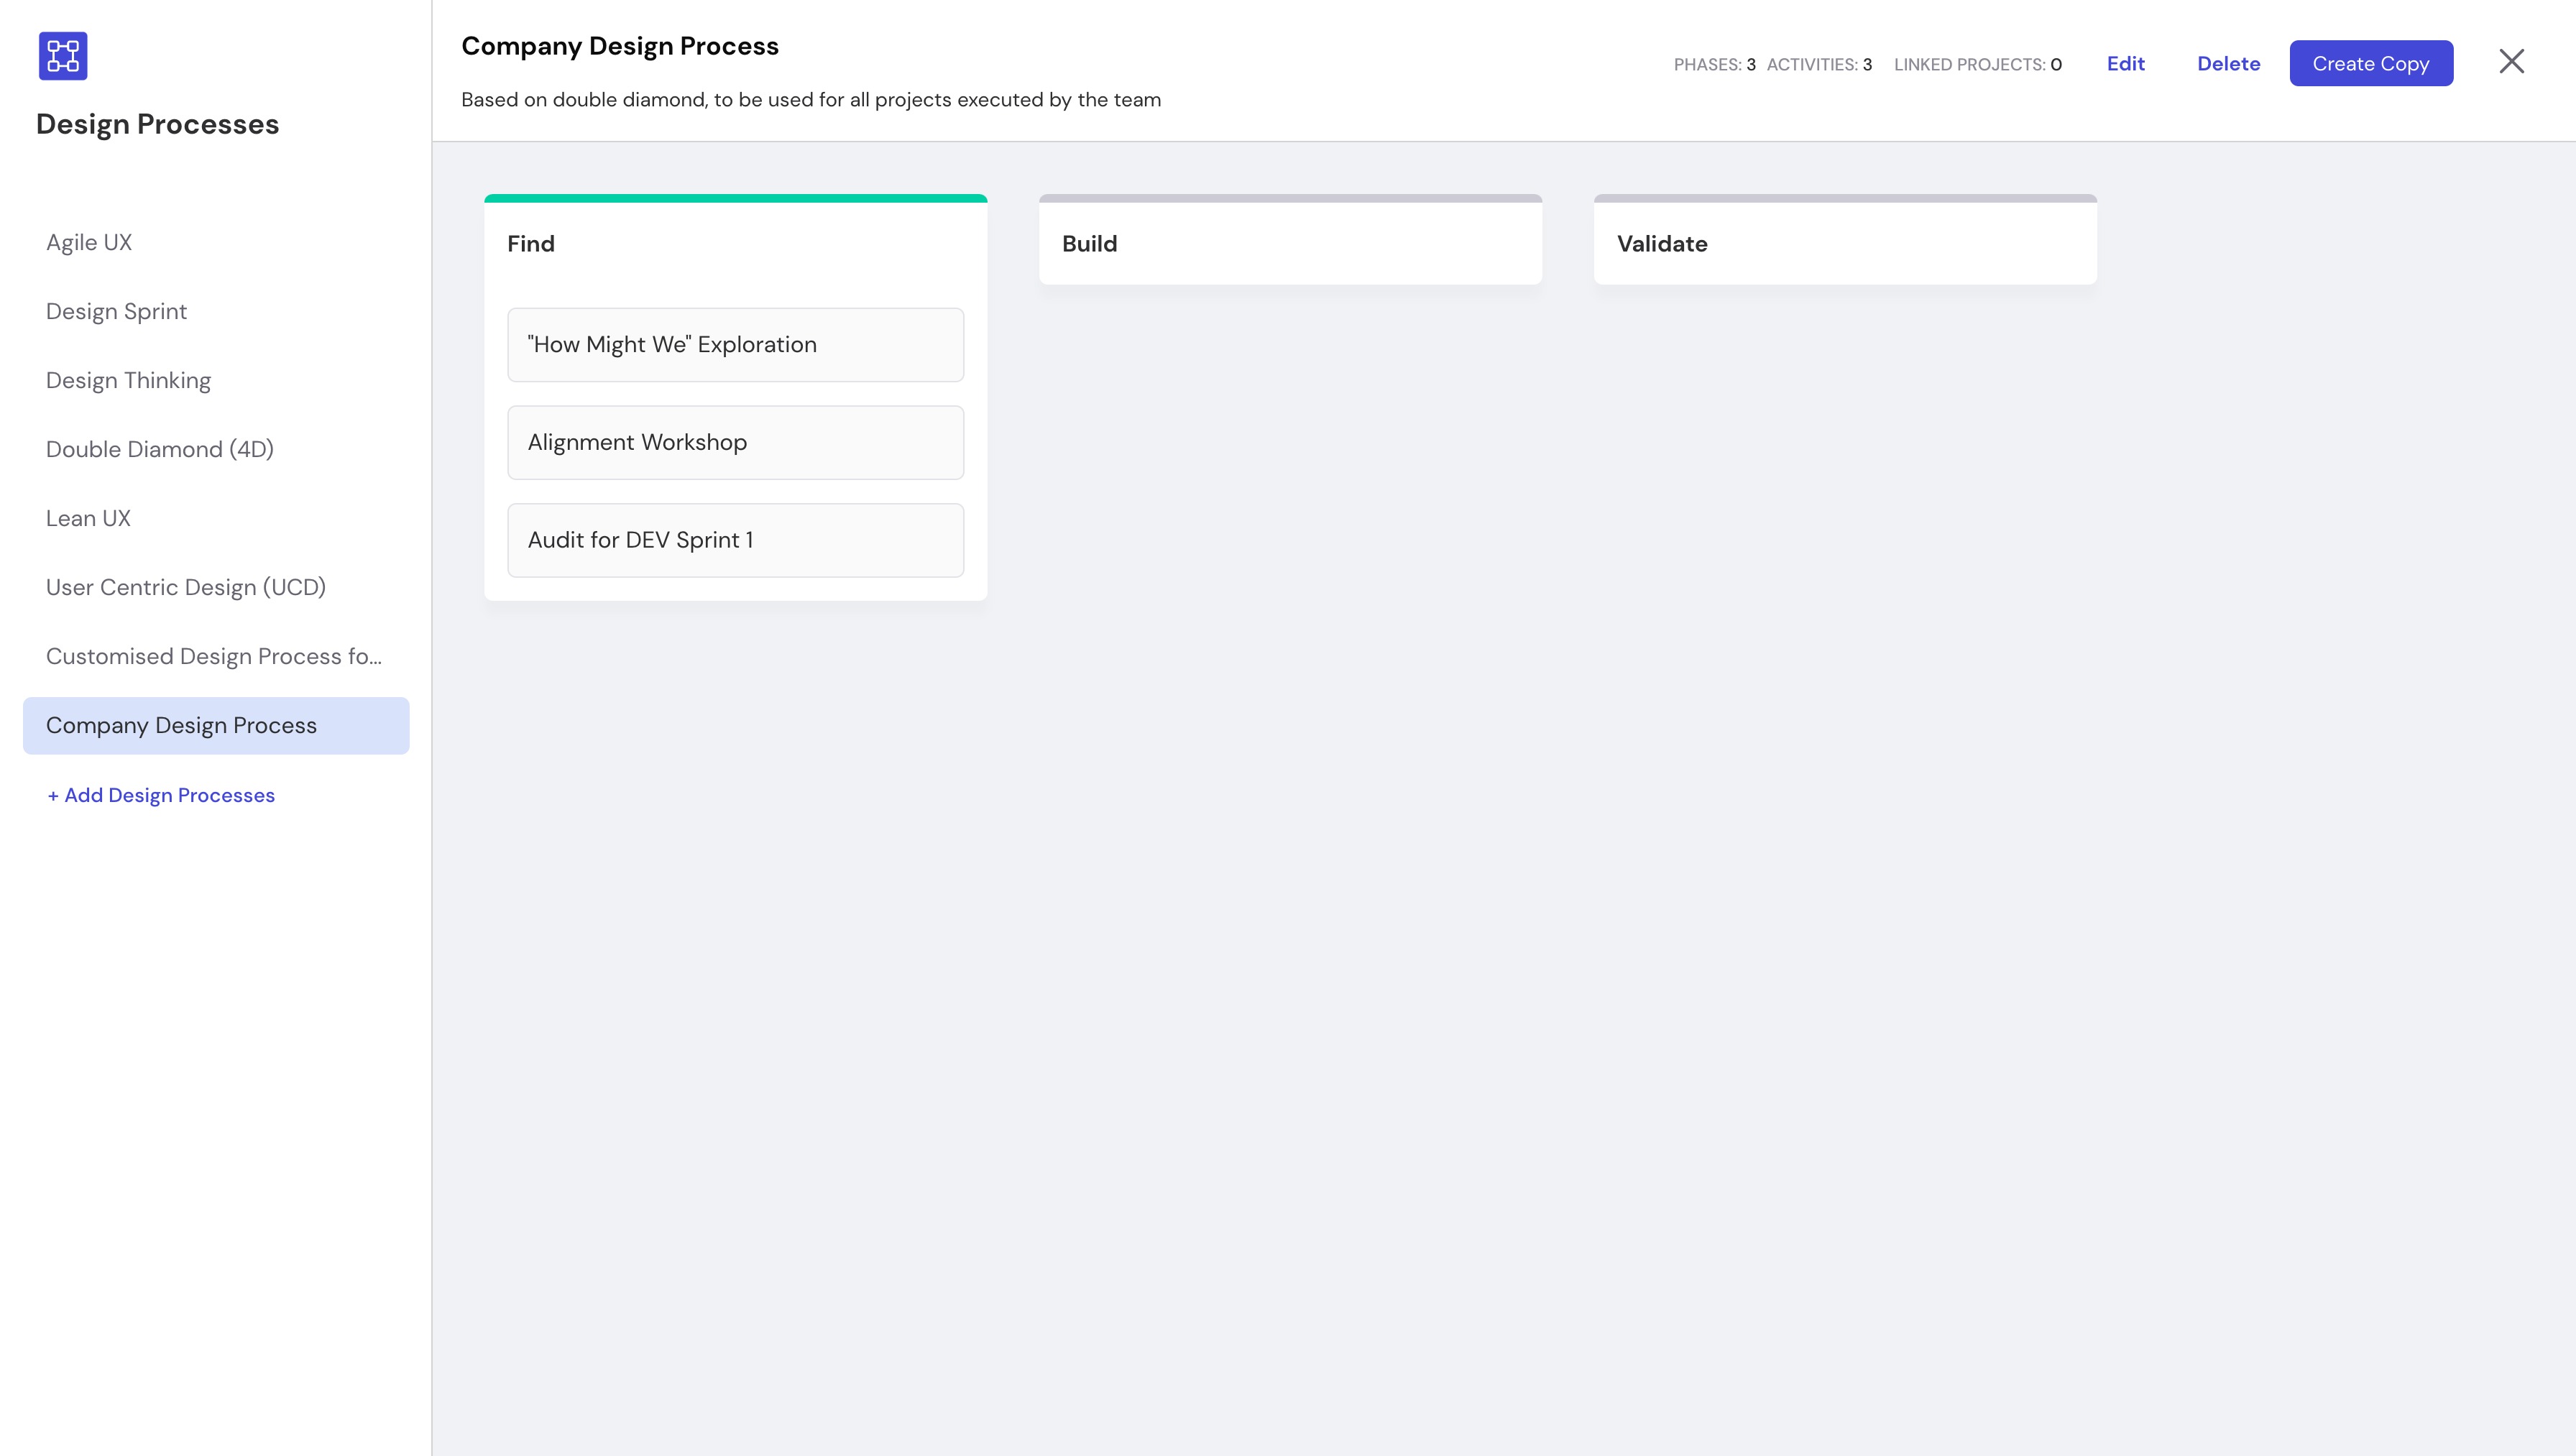The width and height of the screenshot is (2576, 1456).
Task: Select Company Design Process in sidebar
Action: pos(216,726)
